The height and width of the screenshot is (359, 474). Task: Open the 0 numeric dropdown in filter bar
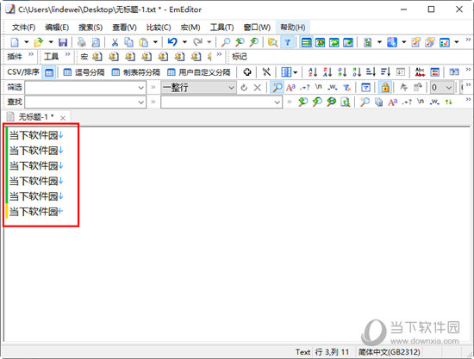point(441,88)
